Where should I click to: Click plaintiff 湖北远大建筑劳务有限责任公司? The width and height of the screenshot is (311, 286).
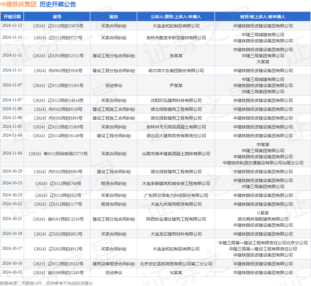[176, 136]
